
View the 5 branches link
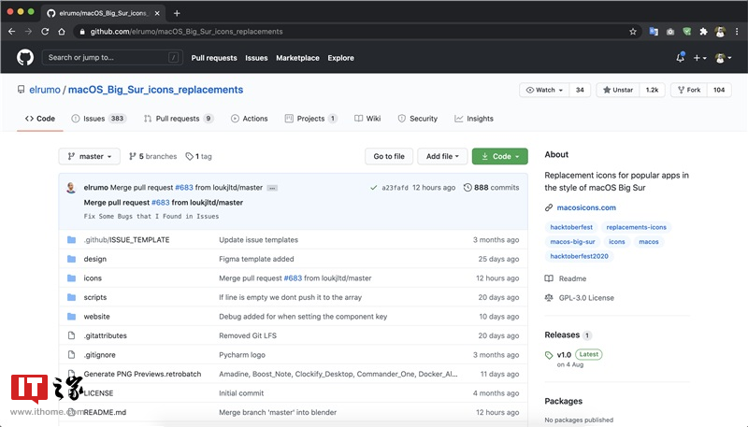[152, 156]
